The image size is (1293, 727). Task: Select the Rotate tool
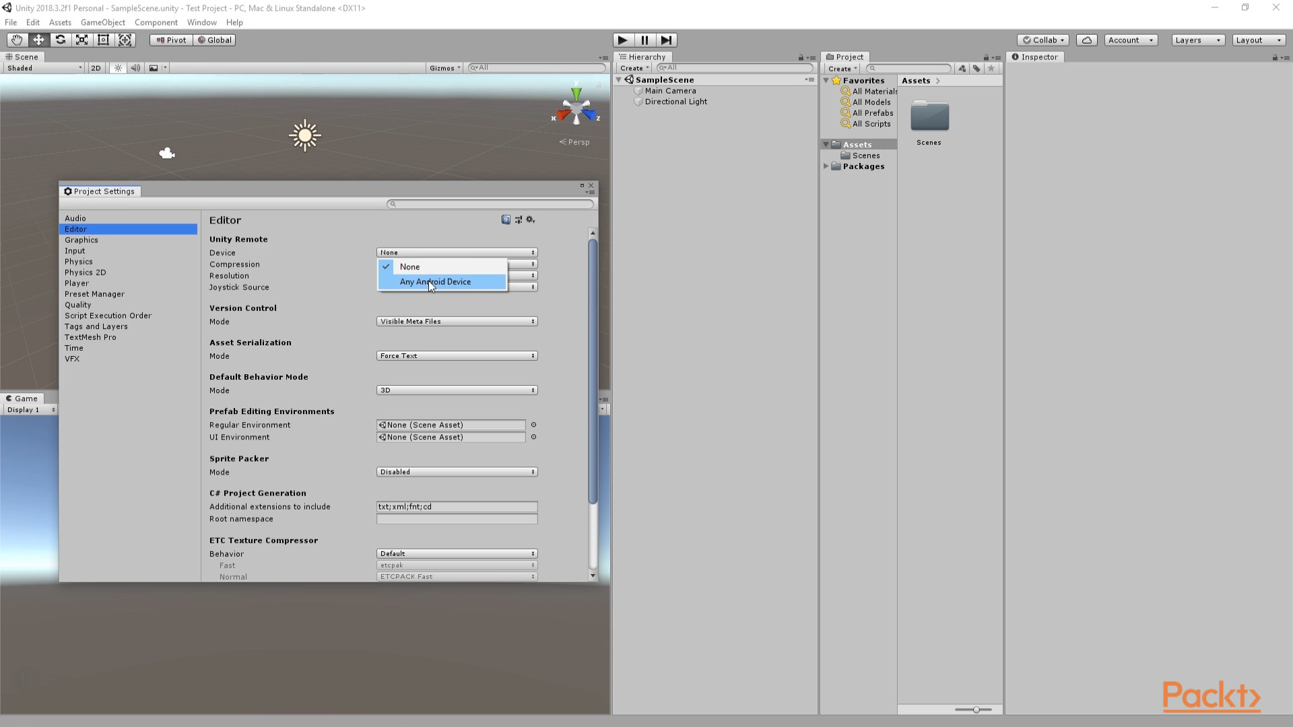point(60,40)
